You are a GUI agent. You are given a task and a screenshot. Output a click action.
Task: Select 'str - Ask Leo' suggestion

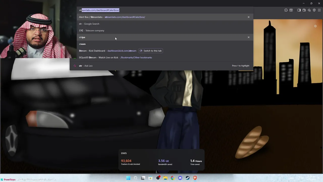click(x=161, y=66)
